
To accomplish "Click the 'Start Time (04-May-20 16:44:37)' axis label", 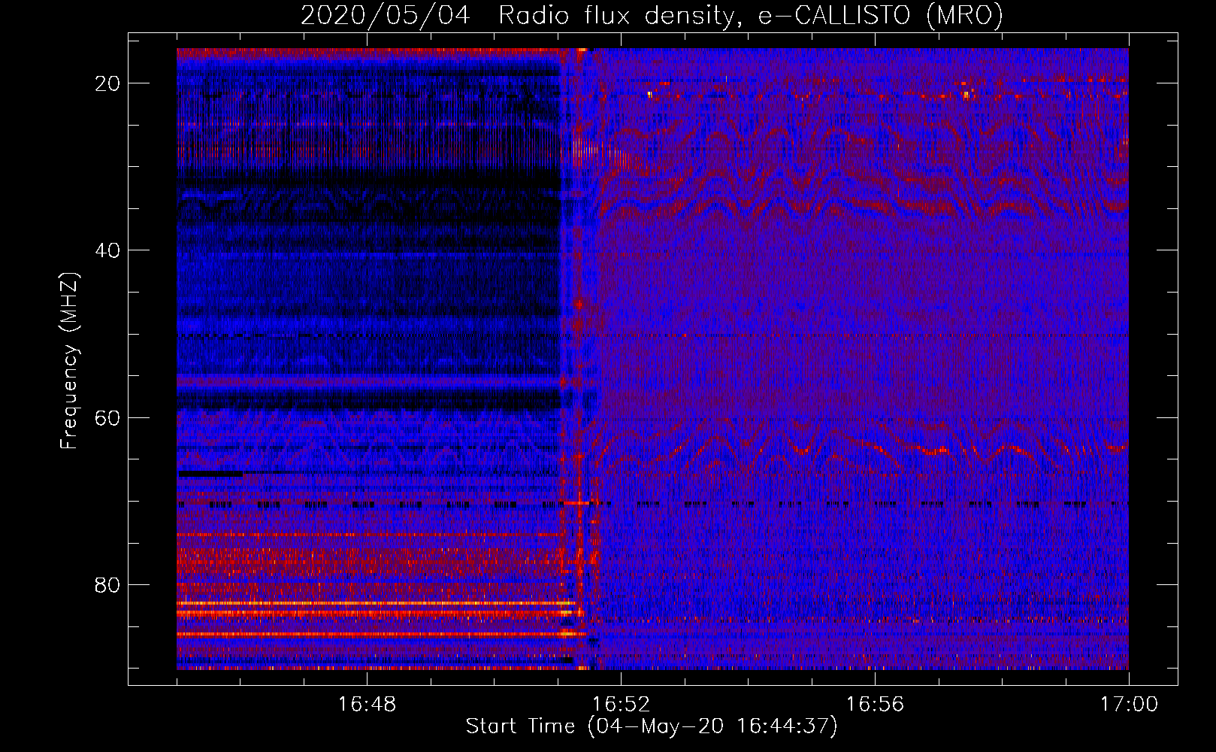I will (x=652, y=726).
